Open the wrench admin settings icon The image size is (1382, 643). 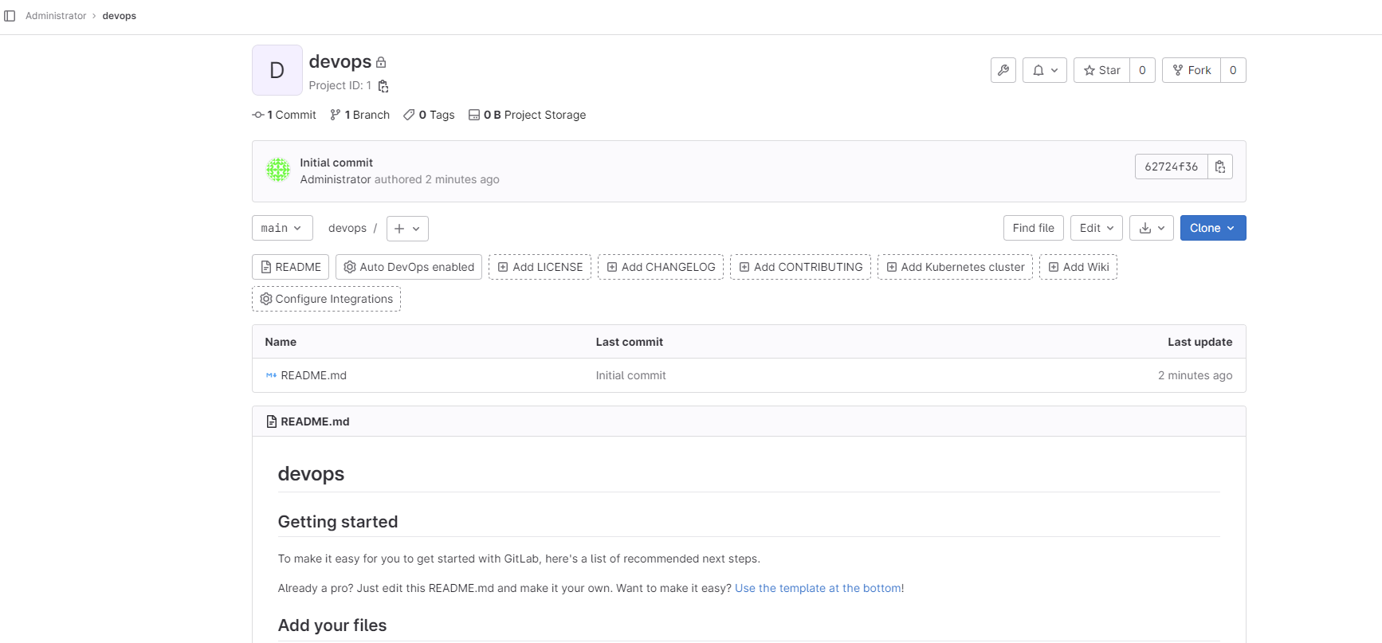[x=1003, y=70]
